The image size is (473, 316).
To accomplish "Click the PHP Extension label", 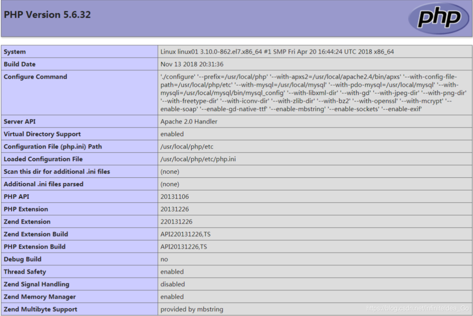I will click(26, 209).
